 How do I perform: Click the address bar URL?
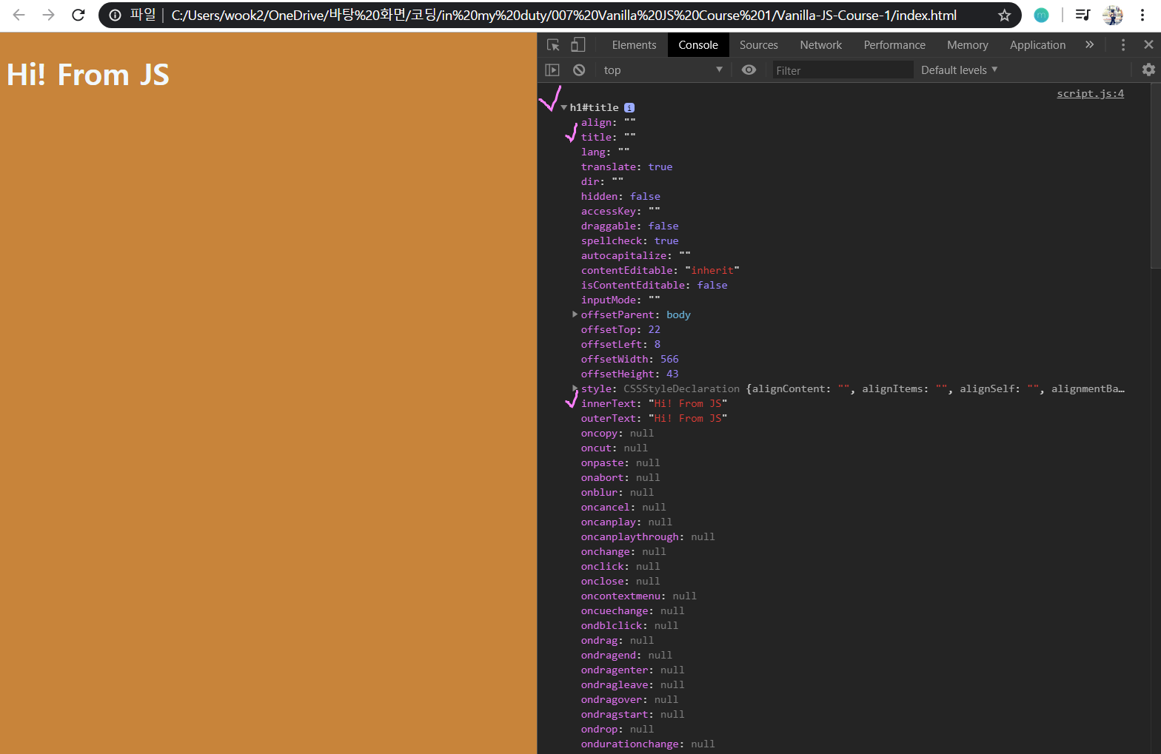click(x=563, y=15)
